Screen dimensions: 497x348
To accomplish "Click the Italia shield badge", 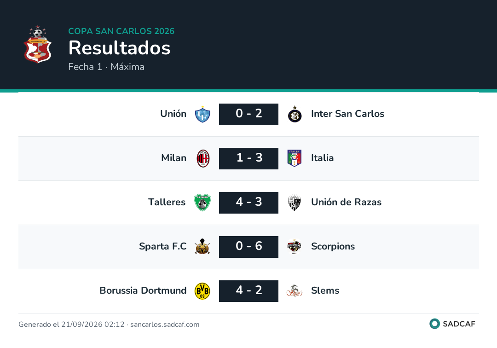I will 295,158.
